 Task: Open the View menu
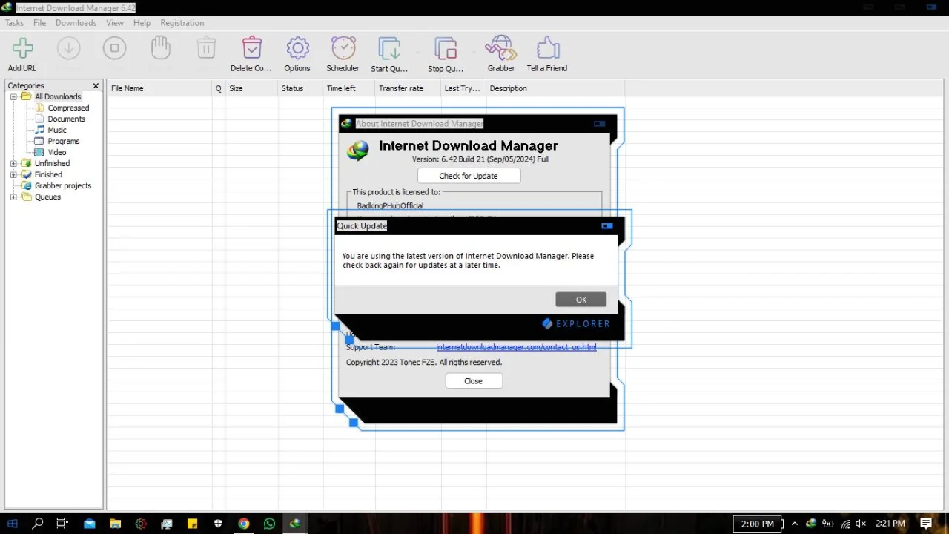coord(115,23)
